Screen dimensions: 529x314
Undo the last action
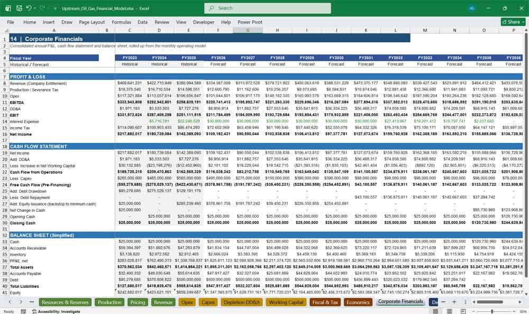click(29, 8)
